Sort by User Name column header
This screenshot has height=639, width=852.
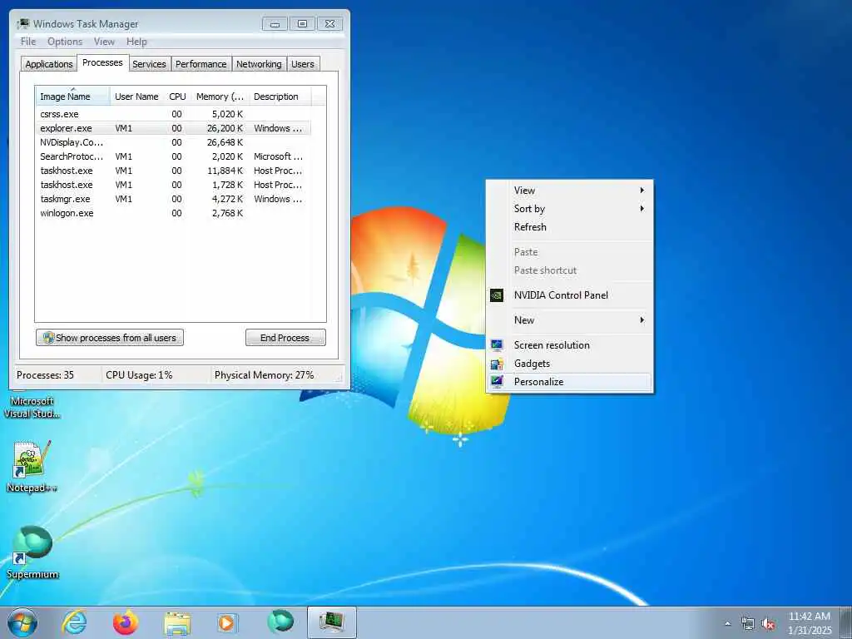tap(137, 97)
